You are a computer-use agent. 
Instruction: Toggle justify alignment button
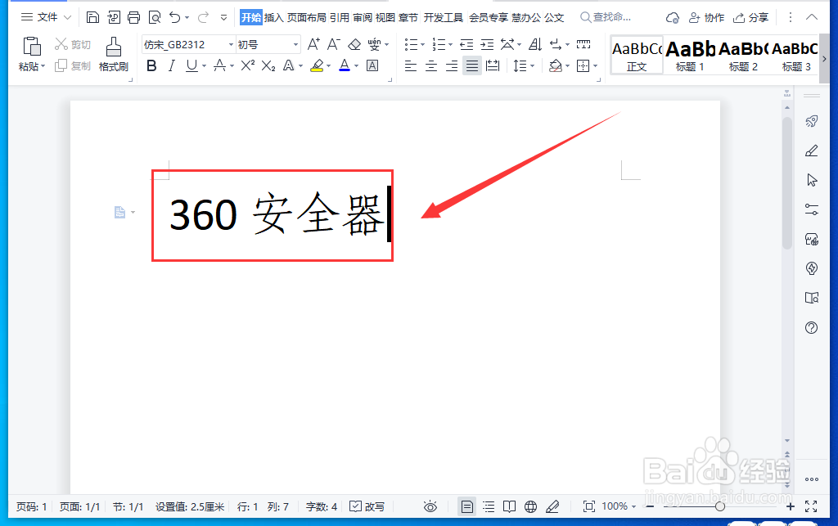[472, 65]
